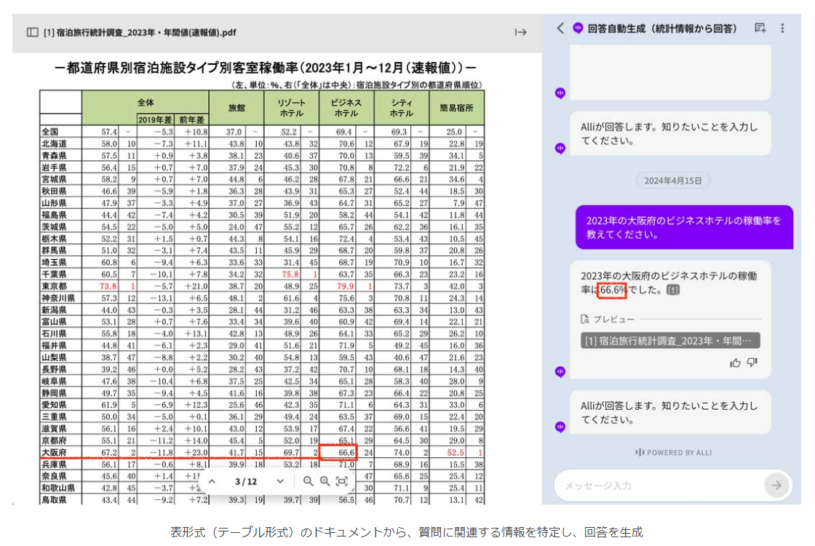Go to the previous PDF page
This screenshot has height=546, width=815.
pyautogui.click(x=212, y=481)
